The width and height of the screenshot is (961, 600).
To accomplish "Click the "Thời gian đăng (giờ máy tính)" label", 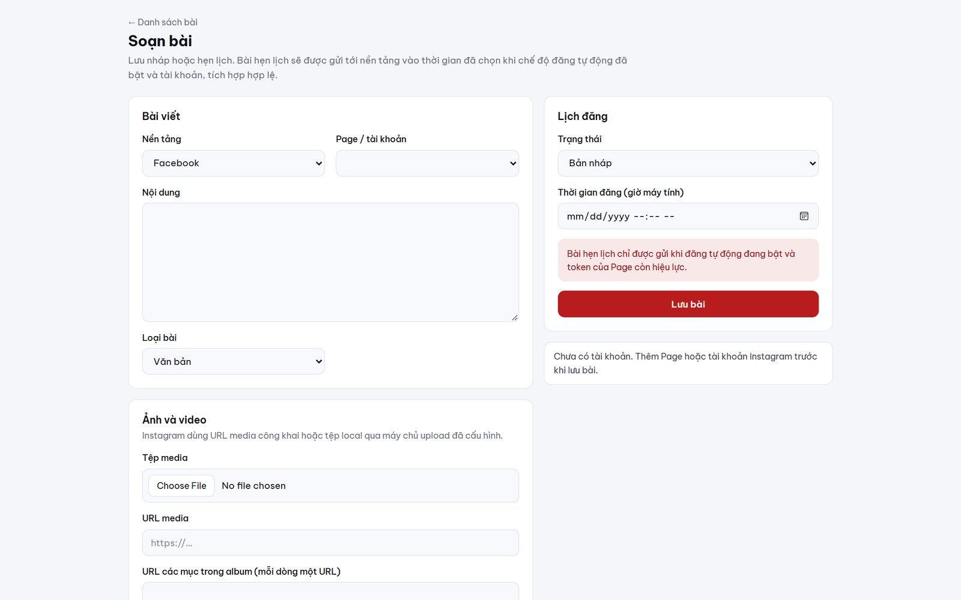I will (x=621, y=193).
